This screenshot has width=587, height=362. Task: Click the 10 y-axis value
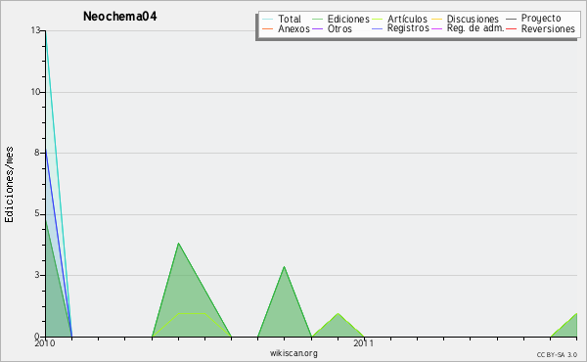[35, 92]
